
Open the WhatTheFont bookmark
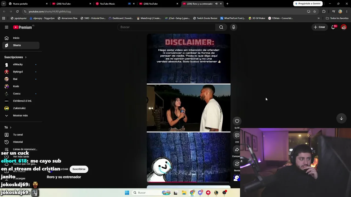[233, 18]
